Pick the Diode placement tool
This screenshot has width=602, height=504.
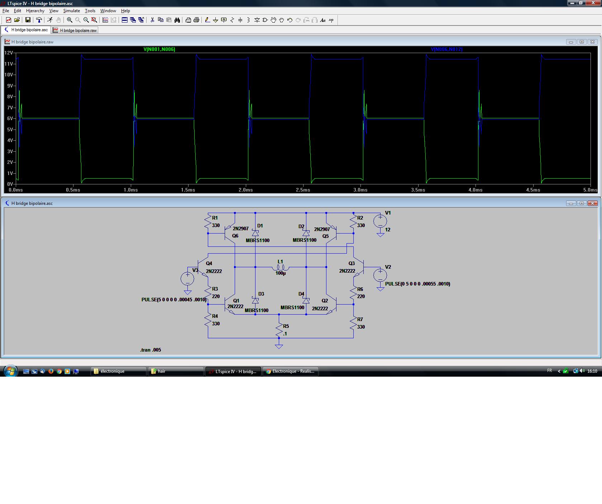(257, 20)
